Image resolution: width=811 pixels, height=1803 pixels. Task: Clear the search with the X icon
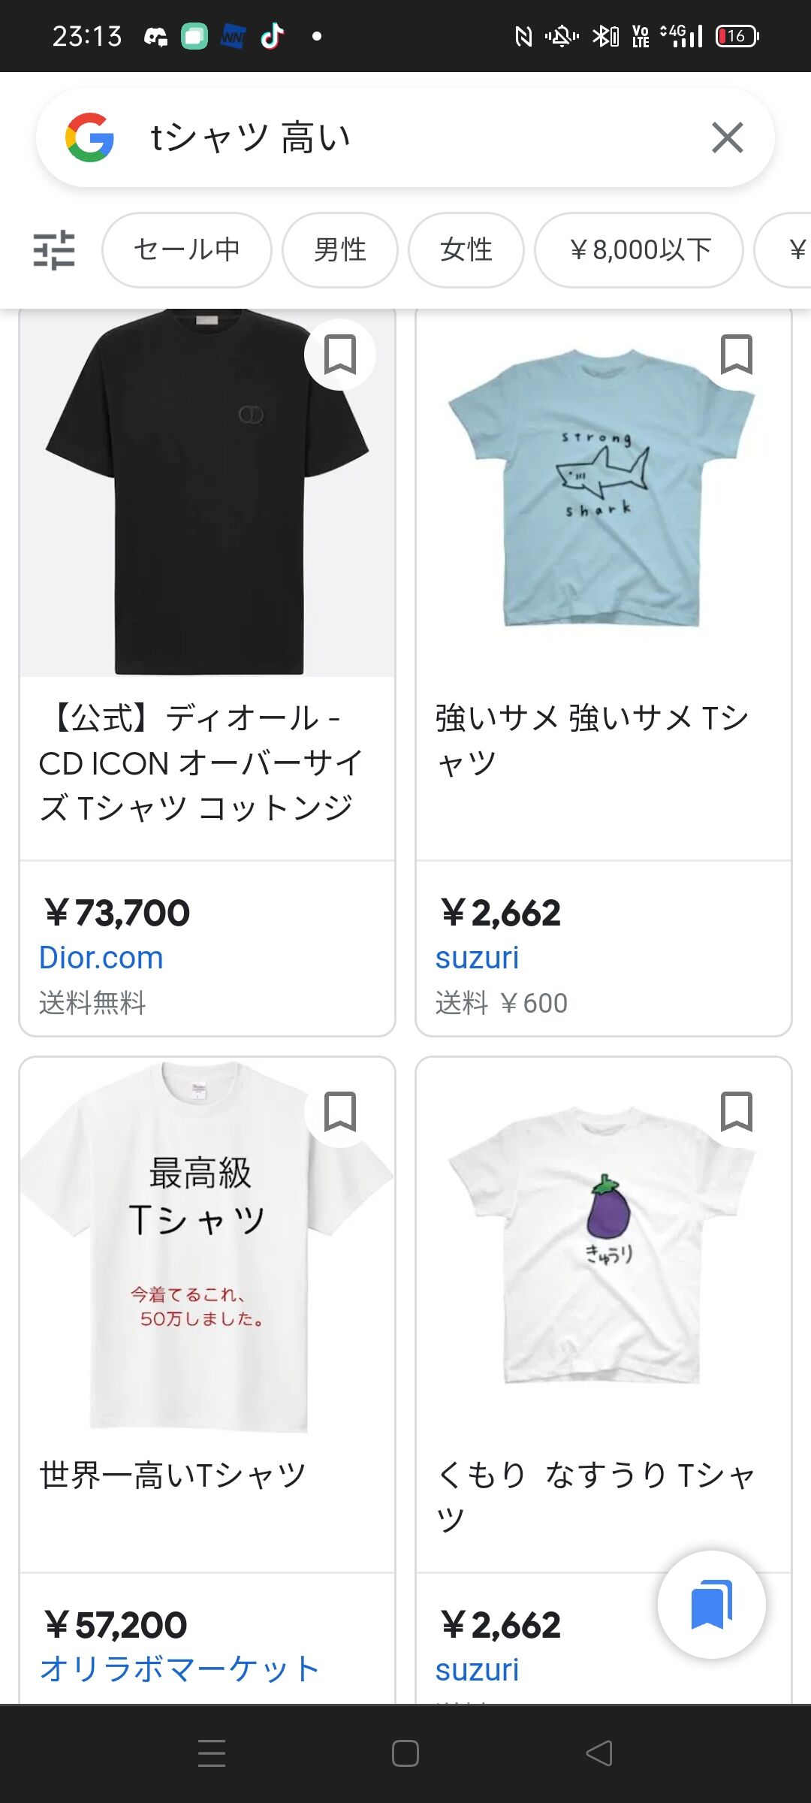(727, 137)
